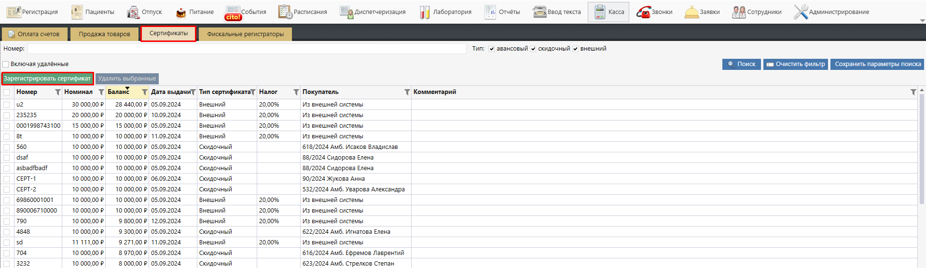
Task: Open the Лаборатория test tubes icon
Action: tap(425, 12)
